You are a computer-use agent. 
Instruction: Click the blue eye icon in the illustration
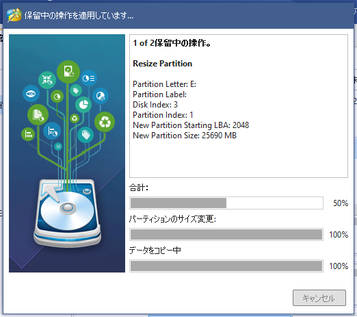(x=31, y=94)
